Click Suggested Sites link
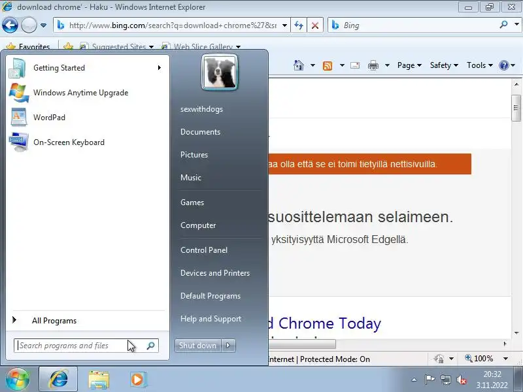This screenshot has width=523, height=392. point(117,46)
